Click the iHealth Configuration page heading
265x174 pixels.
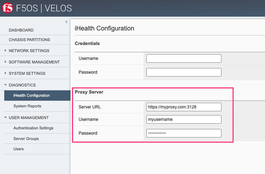click(105, 28)
